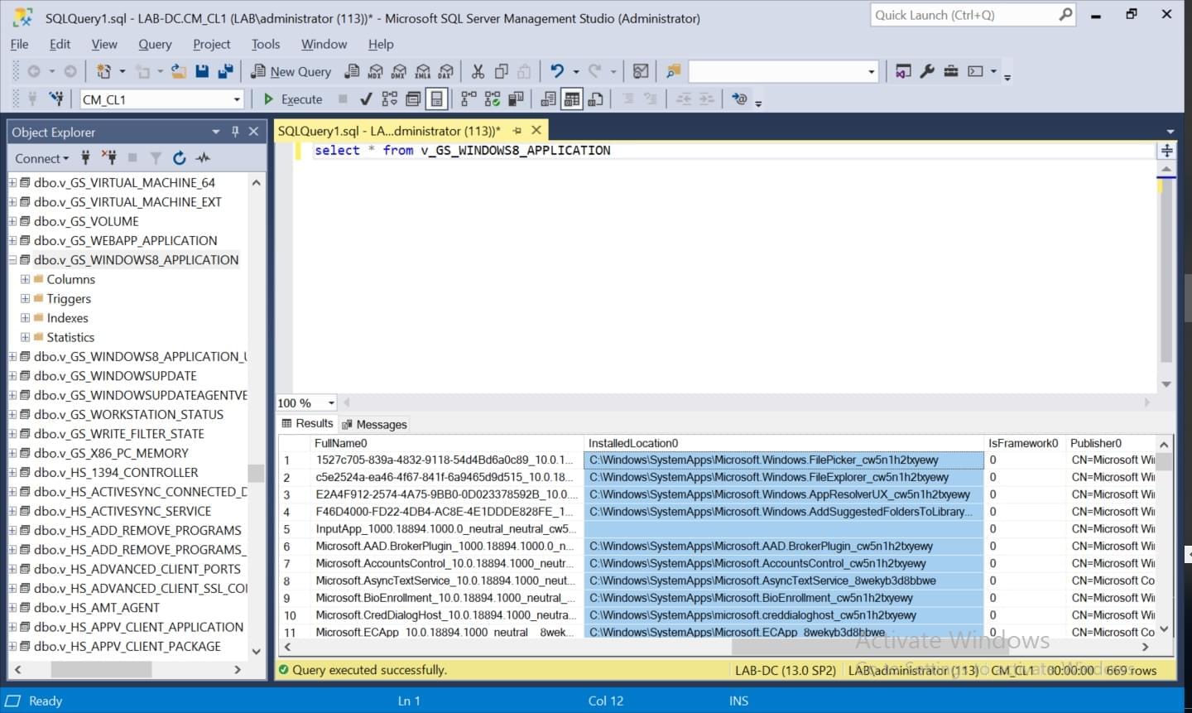Open the Undo history dropdown arrow
The width and height of the screenshot is (1192, 713).
[576, 72]
